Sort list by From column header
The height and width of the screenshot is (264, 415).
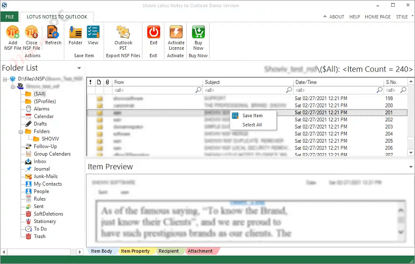pos(158,82)
